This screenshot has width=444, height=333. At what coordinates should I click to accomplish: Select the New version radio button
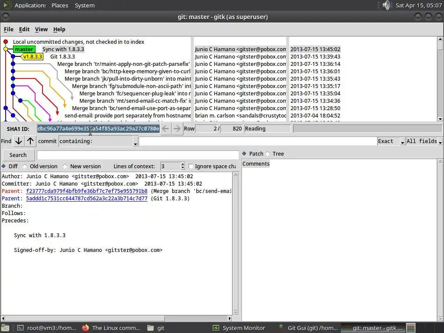coord(65,166)
